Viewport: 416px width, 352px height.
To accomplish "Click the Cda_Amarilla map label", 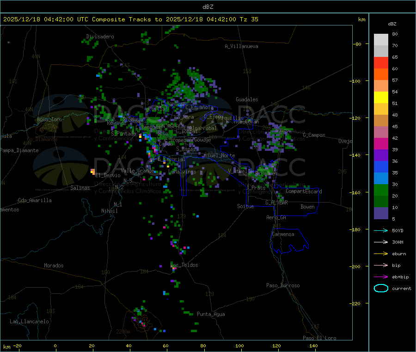I will tap(35, 200).
